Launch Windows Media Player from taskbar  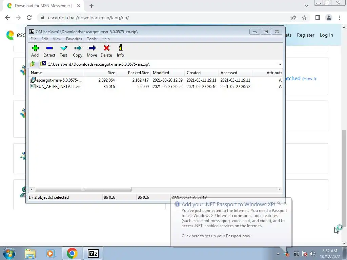[x=50, y=253]
